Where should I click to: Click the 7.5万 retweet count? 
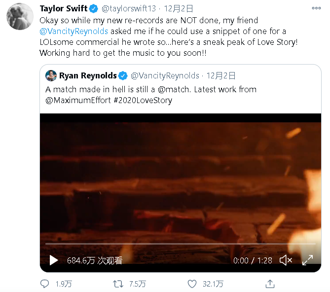coord(137,284)
